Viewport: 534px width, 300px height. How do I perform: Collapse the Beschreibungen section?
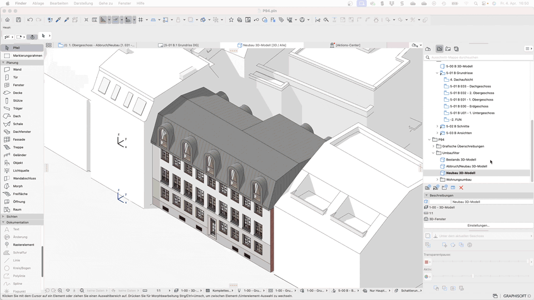[427, 196]
